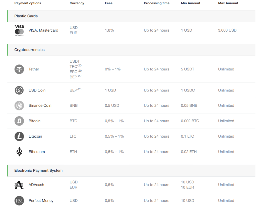Click the 10 USD minimum for Perfect Money
The height and width of the screenshot is (209, 257).
[x=187, y=201]
